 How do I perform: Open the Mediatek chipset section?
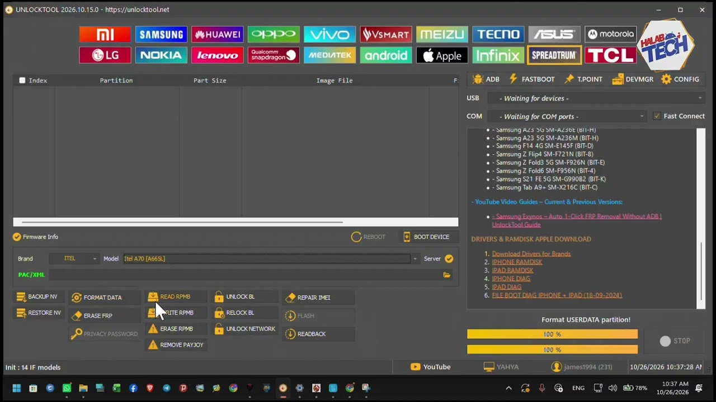[x=329, y=55]
